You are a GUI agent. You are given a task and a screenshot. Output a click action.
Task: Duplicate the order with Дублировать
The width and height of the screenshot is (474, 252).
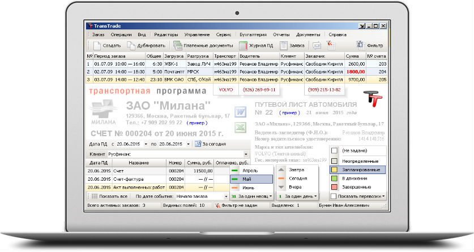146,46
